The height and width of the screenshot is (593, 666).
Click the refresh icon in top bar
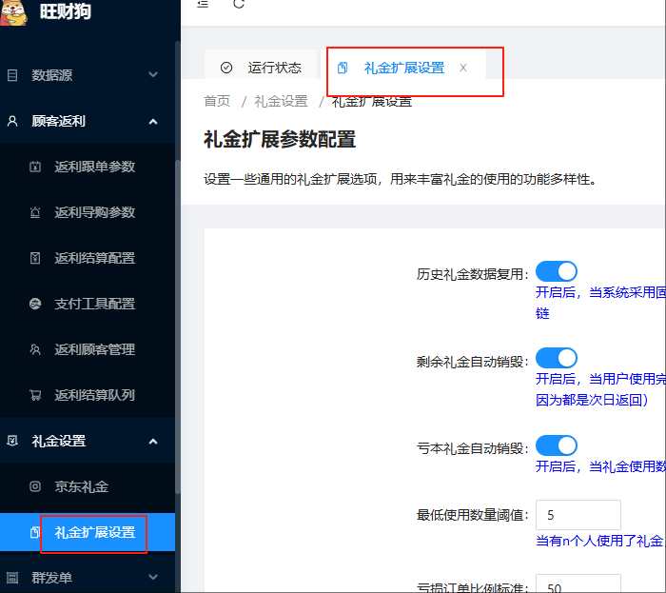[x=239, y=4]
